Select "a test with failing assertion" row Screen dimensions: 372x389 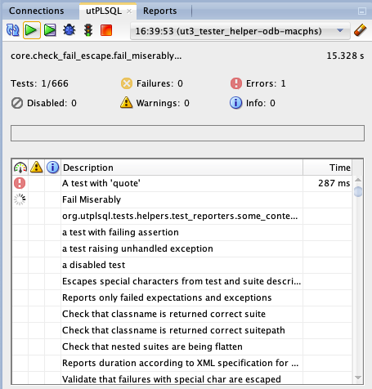(x=182, y=232)
